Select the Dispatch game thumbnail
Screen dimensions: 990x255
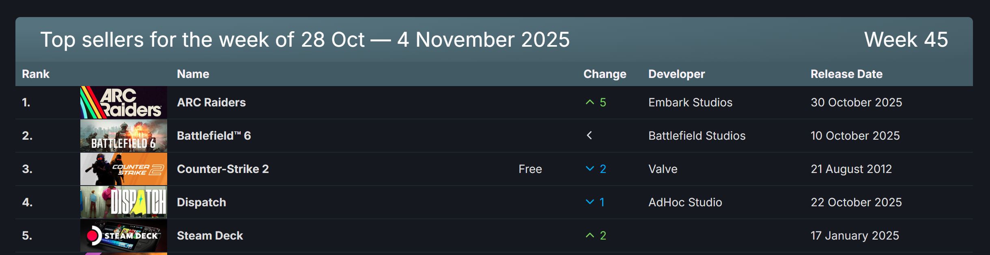(123, 202)
